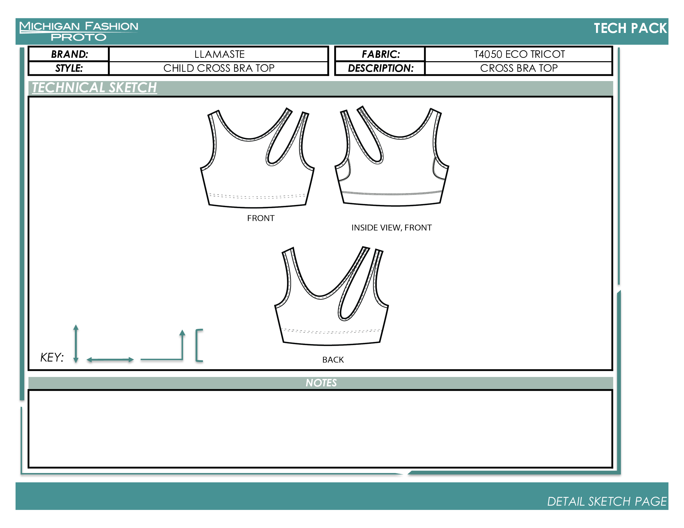Select the LLAMASTE brand value cell
Viewport: 684px width, 528px height.
219,54
